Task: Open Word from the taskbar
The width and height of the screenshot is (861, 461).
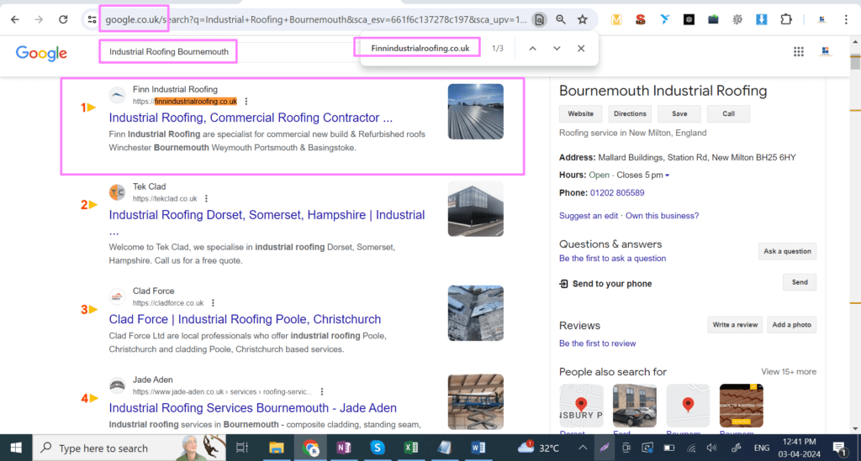Action: 478,448
